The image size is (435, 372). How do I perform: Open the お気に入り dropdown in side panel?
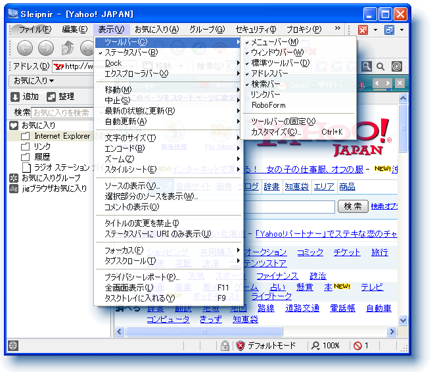pos(34,81)
